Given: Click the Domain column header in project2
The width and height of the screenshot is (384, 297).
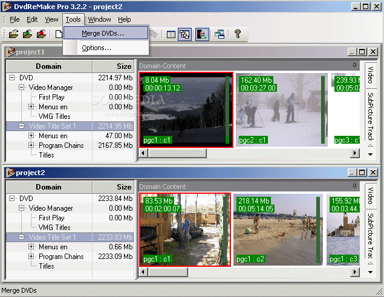Looking at the screenshot, I should pos(49,187).
